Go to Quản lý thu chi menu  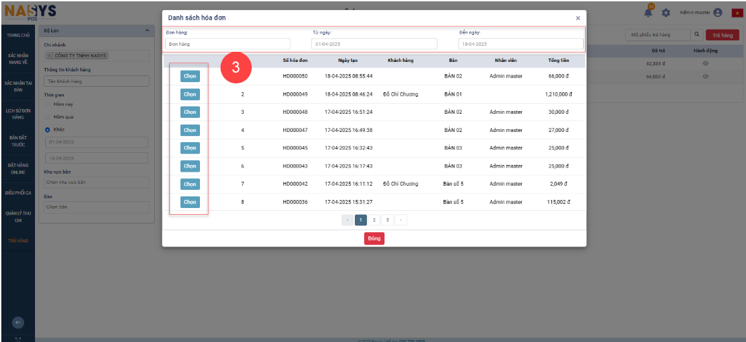point(18,216)
